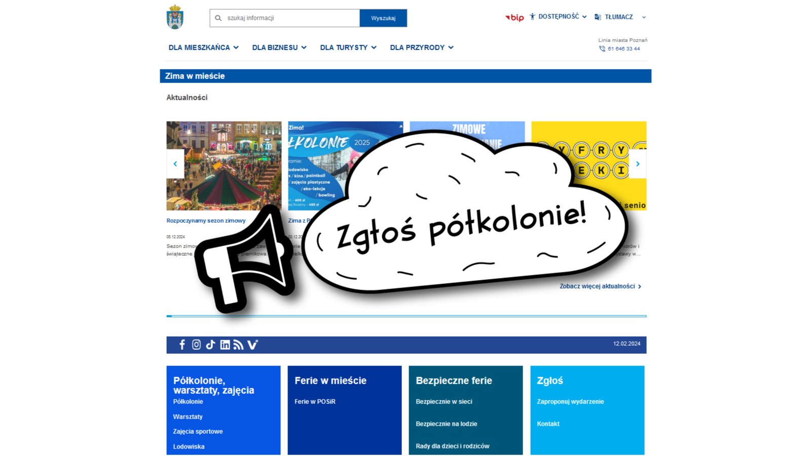Open the Facebook icon in social bar
Image resolution: width=812 pixels, height=456 pixels.
[x=182, y=345]
